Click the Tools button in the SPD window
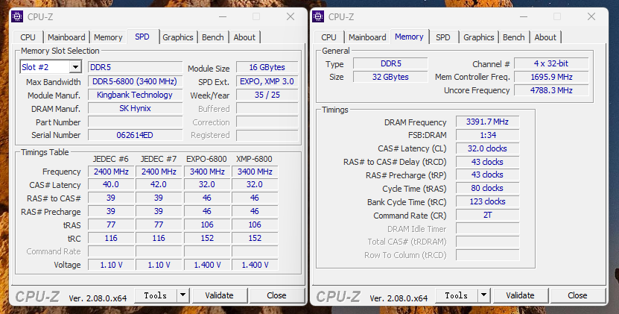 coord(156,295)
